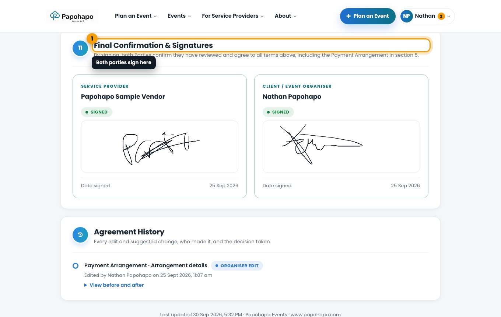
Task: Click the Papohapo Sample Vendor name
Action: tap(123, 97)
